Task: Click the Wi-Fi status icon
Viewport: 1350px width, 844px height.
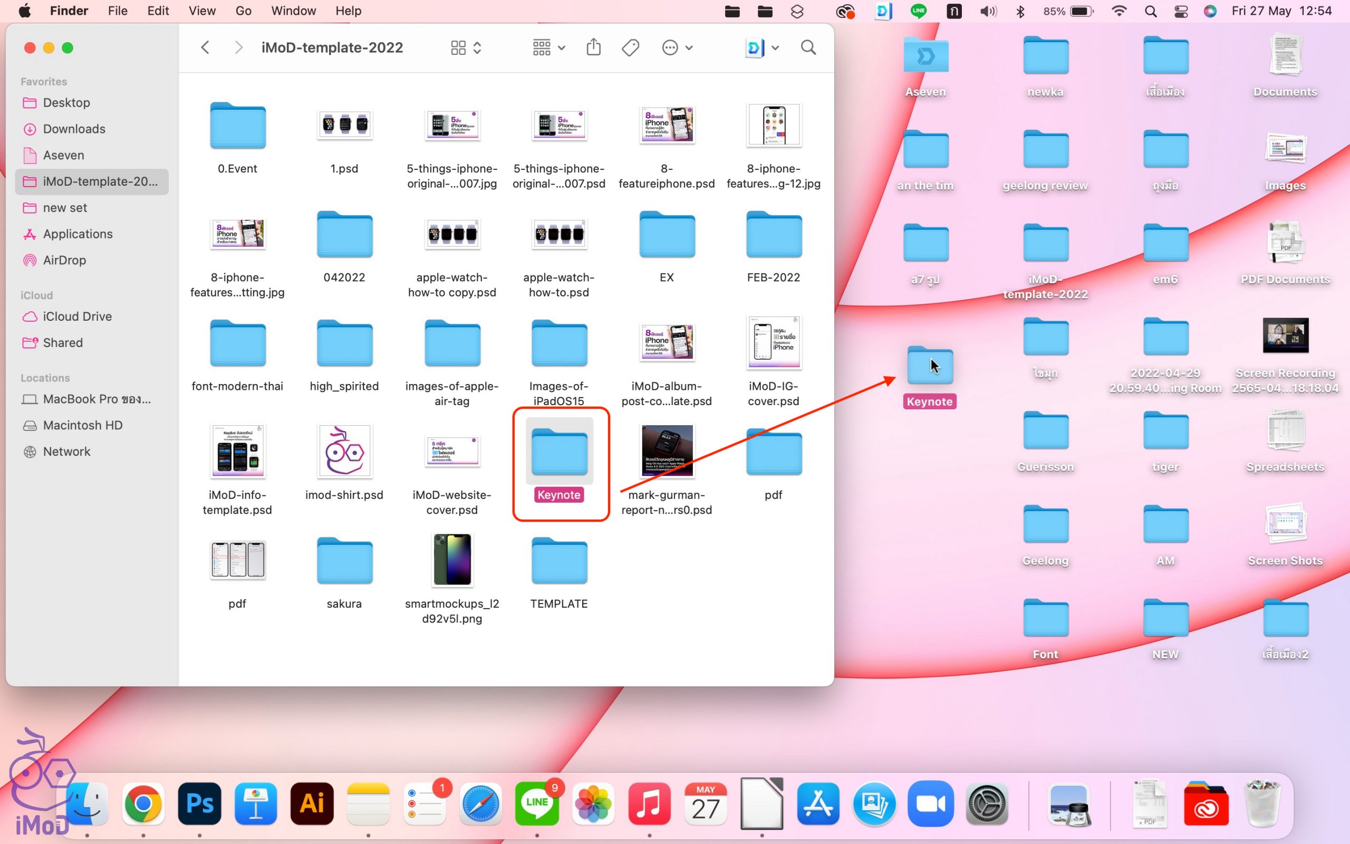Action: point(1118,11)
